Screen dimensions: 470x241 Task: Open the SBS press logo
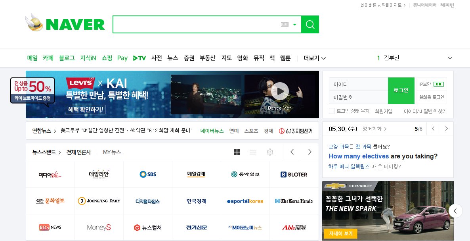coord(148,174)
